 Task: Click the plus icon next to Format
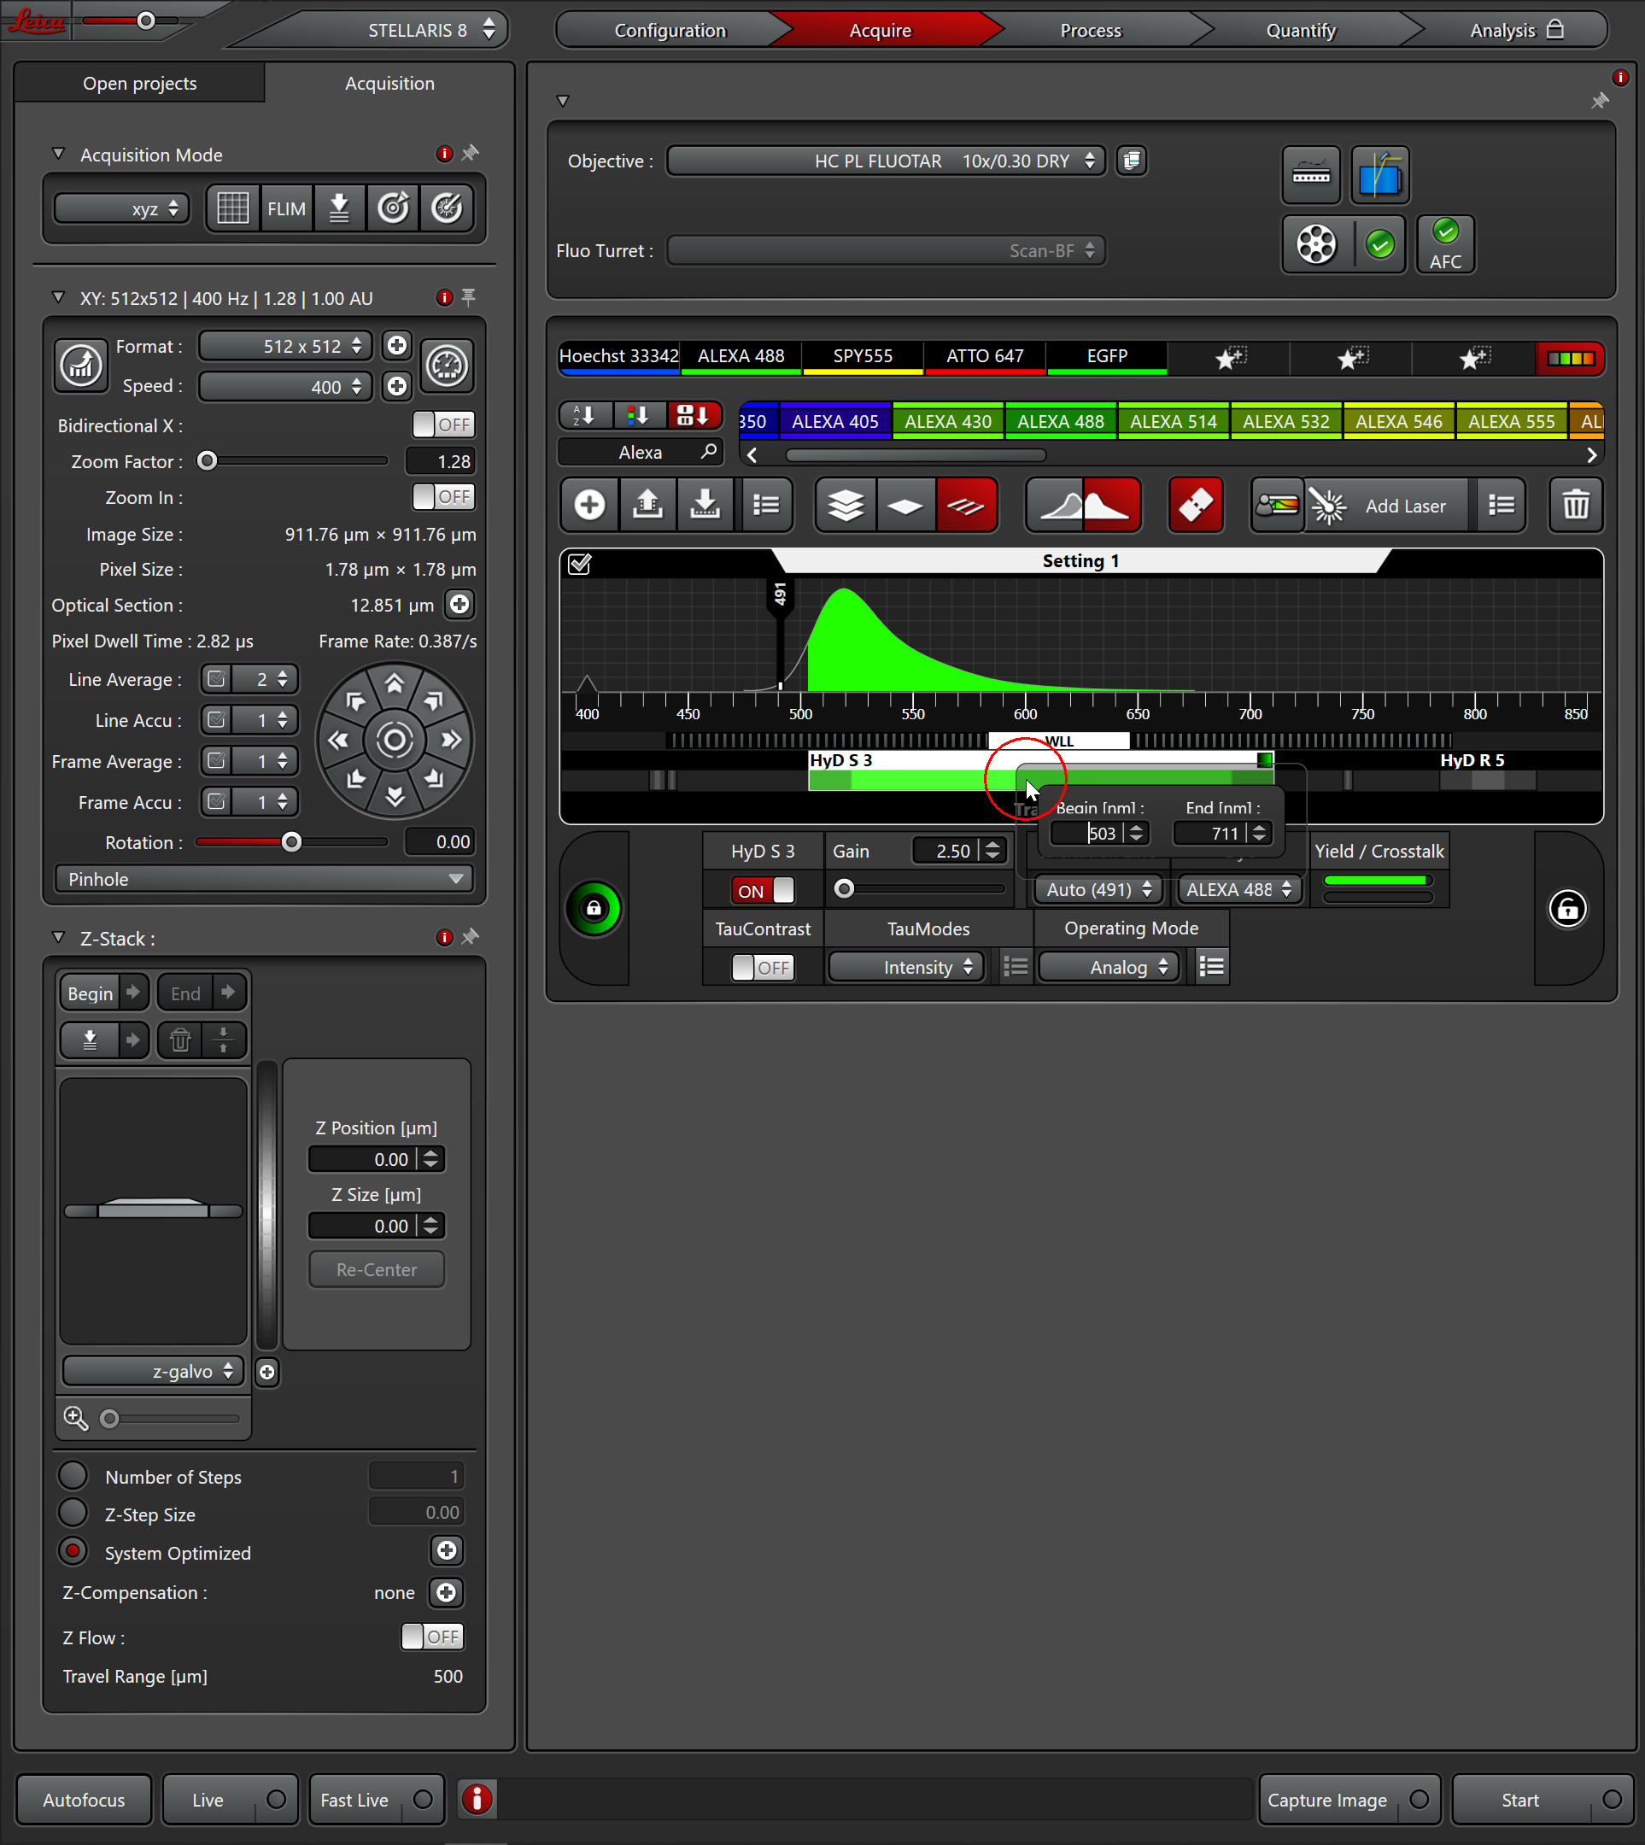pos(397,345)
